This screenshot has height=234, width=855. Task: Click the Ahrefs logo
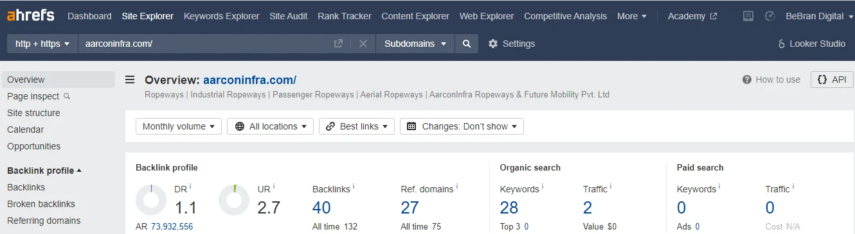click(x=31, y=15)
